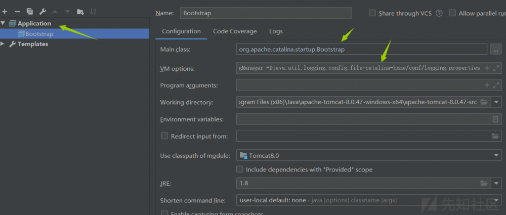This screenshot has width=506, height=215.
Task: Toggle the Redirect input from checkbox
Action: point(164,136)
